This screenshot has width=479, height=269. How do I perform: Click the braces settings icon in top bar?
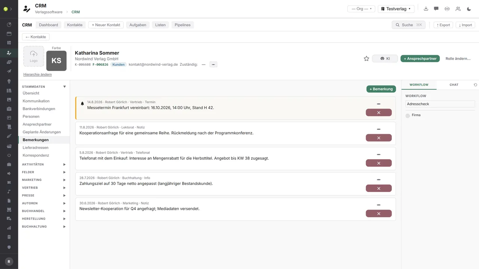pyautogui.click(x=447, y=9)
